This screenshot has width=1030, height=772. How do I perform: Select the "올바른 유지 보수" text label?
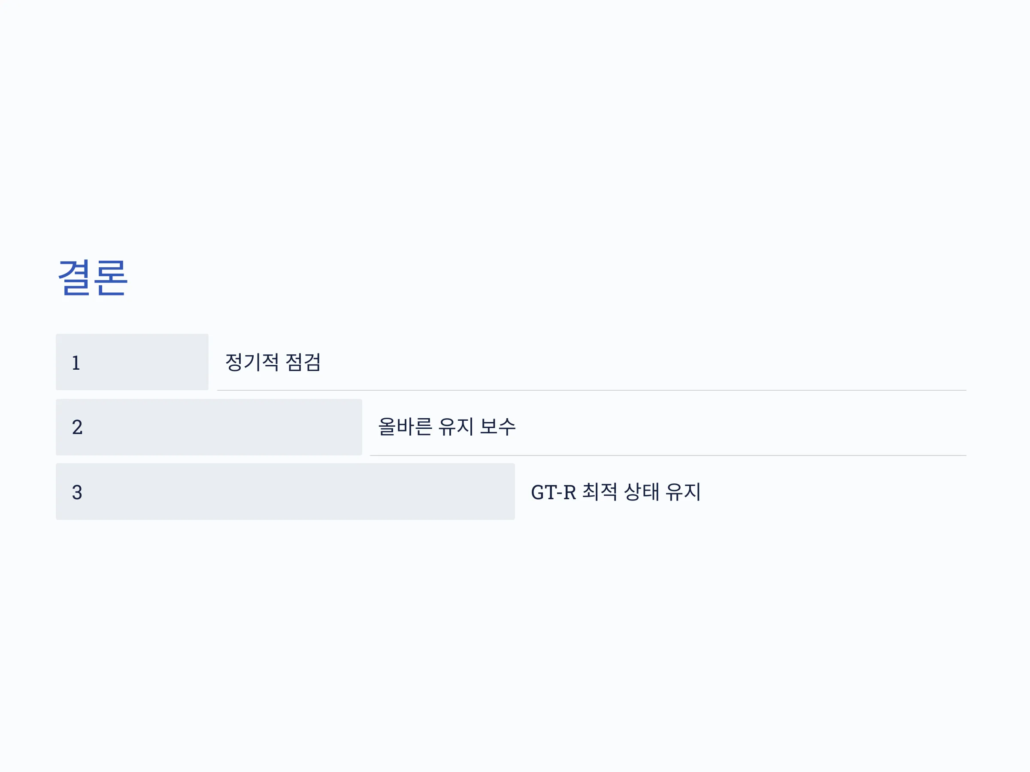point(447,427)
